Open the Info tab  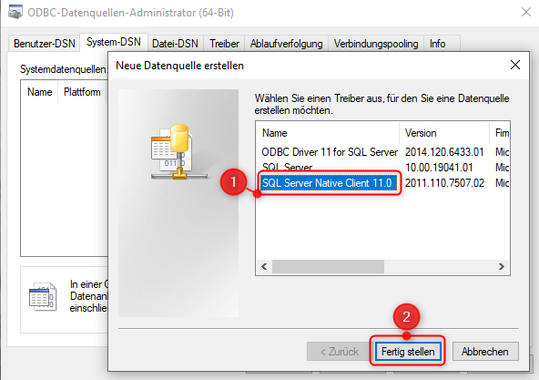coord(438,44)
